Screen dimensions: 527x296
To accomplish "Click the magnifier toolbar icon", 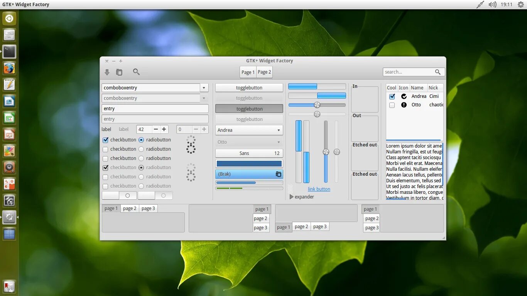I will pos(136,72).
